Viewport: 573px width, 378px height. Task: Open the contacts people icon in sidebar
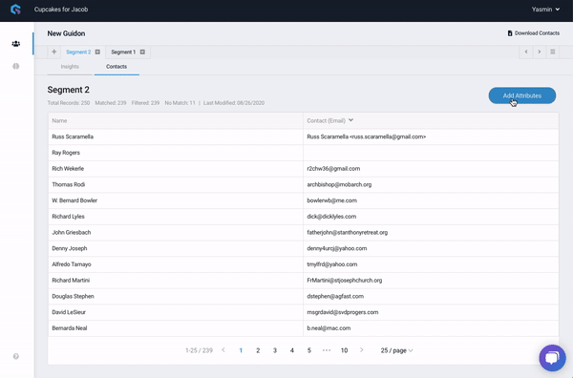pos(15,44)
